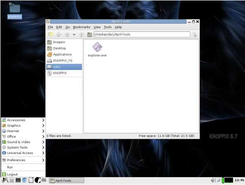Click the 12:45 clock
The width and height of the screenshot is (245, 185).
tap(239, 180)
